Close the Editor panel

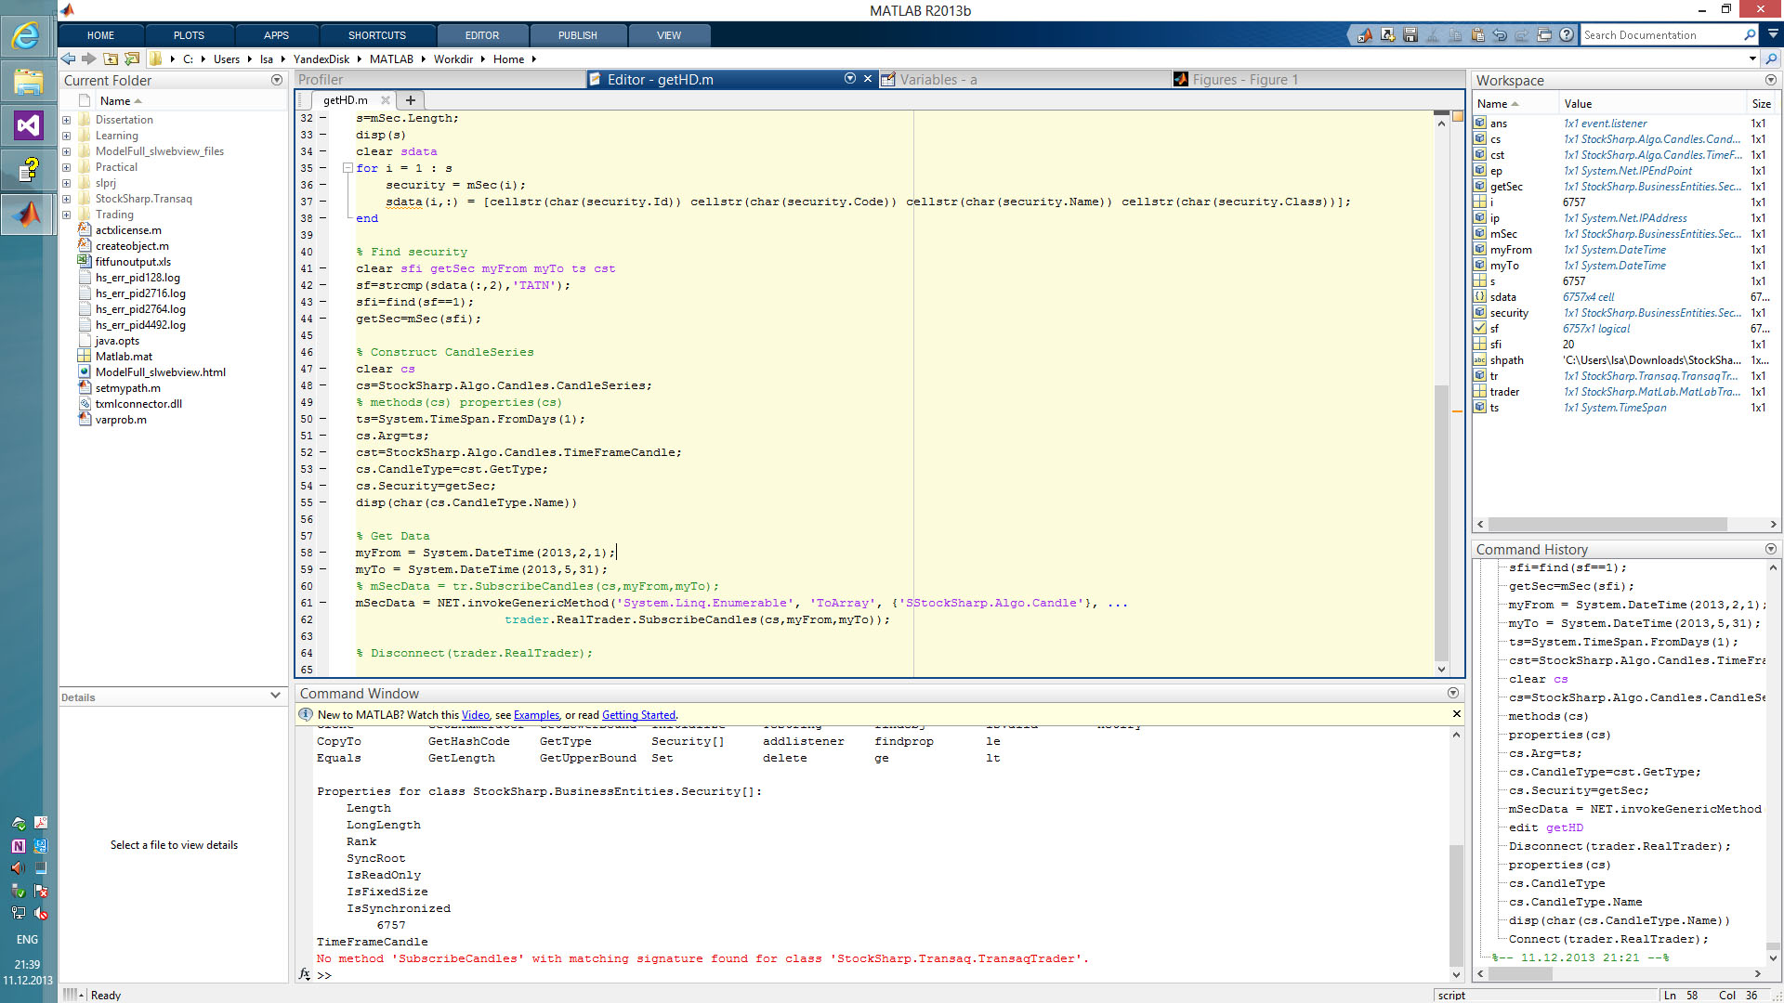coord(868,79)
